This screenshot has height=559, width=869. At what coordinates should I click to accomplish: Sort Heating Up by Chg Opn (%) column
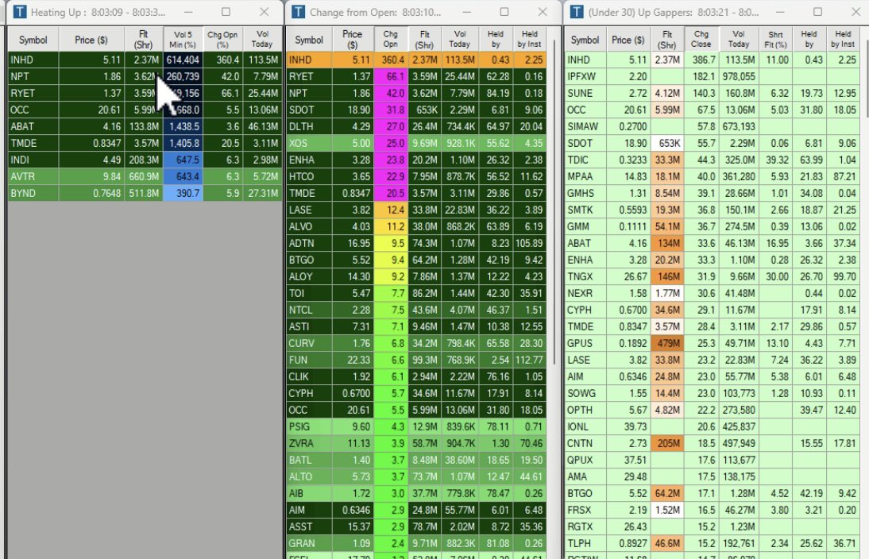tap(222, 40)
